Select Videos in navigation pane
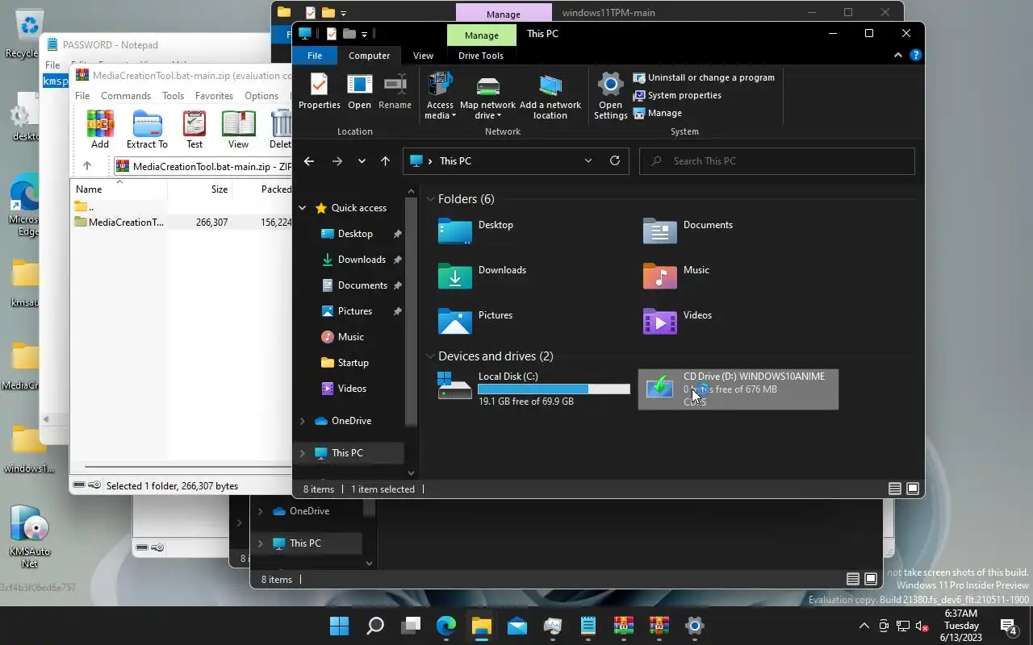The height and width of the screenshot is (645, 1033). pos(352,389)
